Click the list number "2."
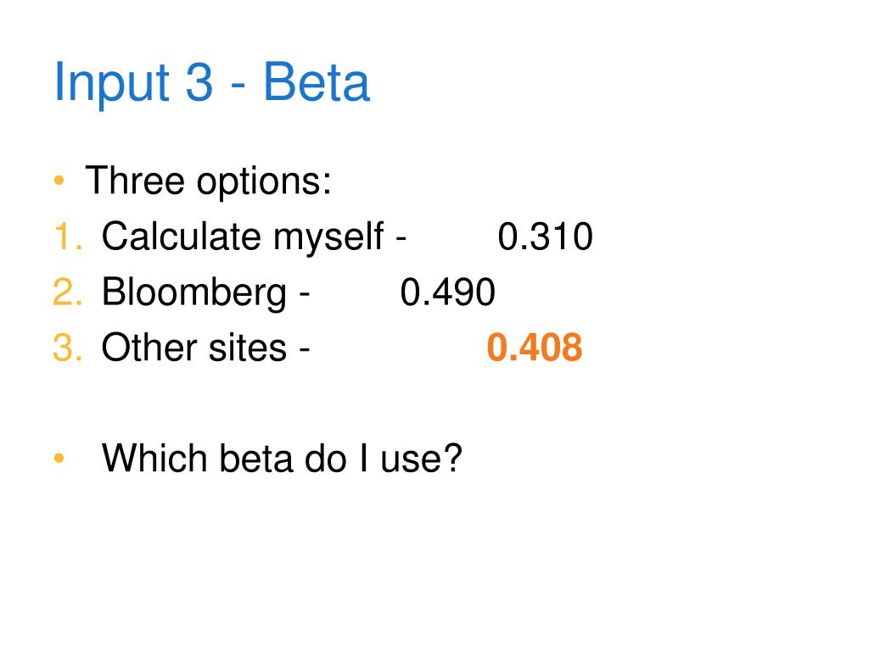 pyautogui.click(x=68, y=292)
